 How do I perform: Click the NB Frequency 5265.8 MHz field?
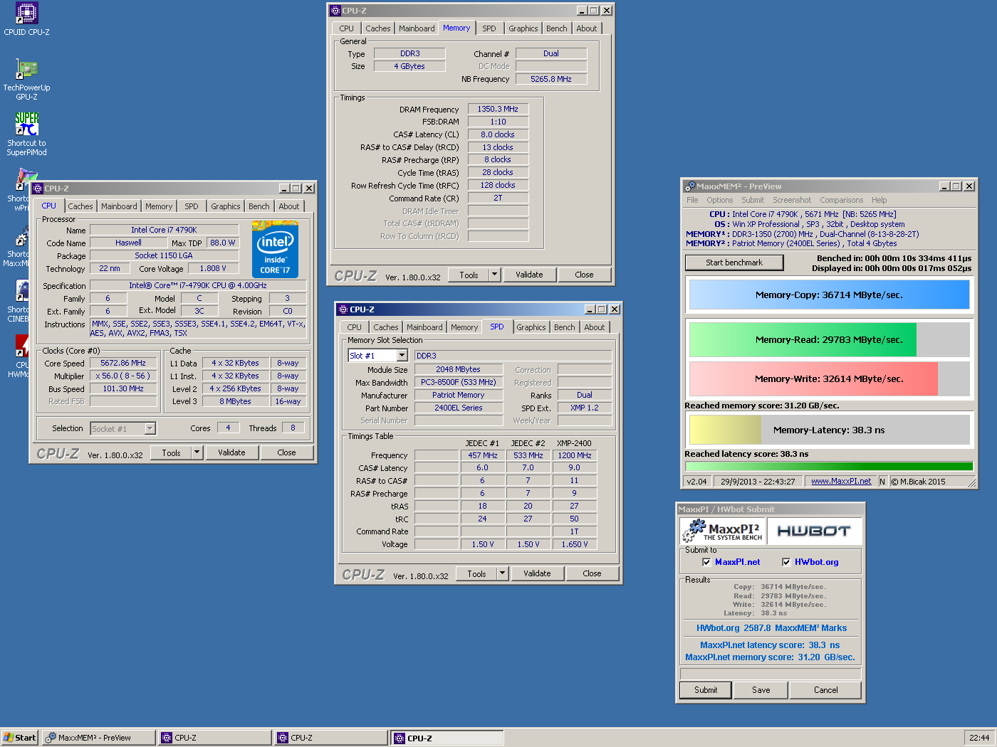click(x=551, y=79)
